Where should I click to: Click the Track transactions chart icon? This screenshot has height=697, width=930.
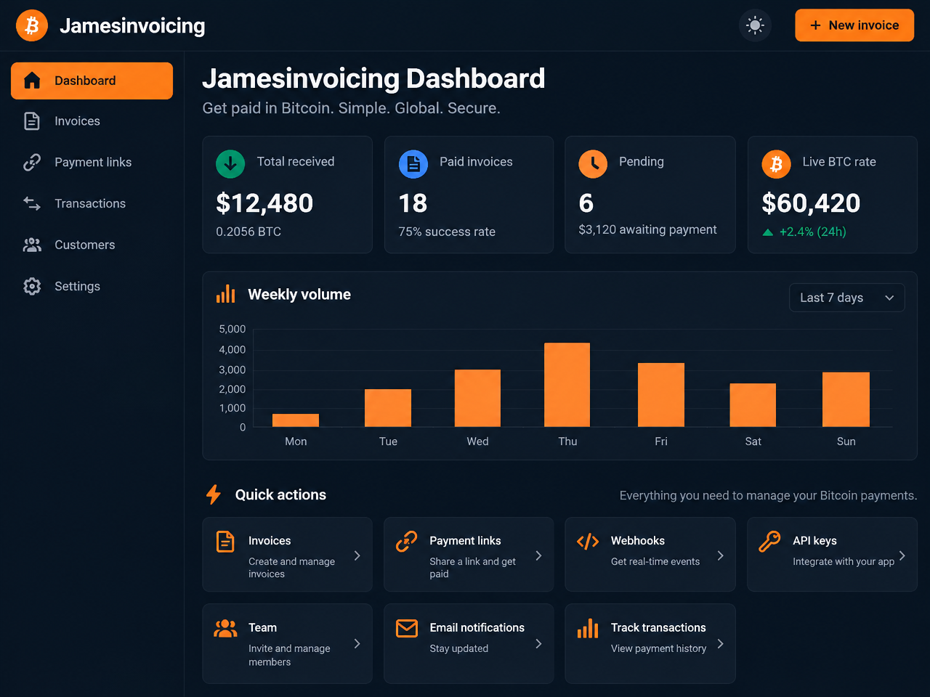[588, 628]
